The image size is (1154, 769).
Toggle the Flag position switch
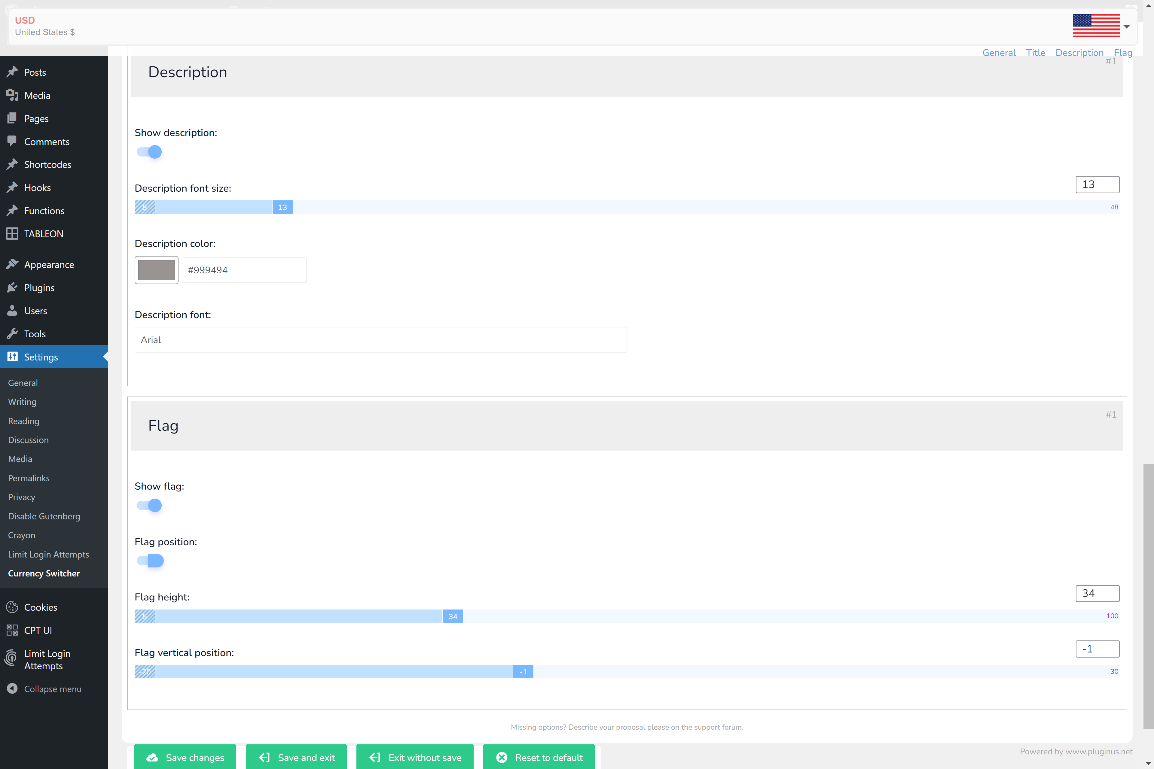[x=150, y=561]
